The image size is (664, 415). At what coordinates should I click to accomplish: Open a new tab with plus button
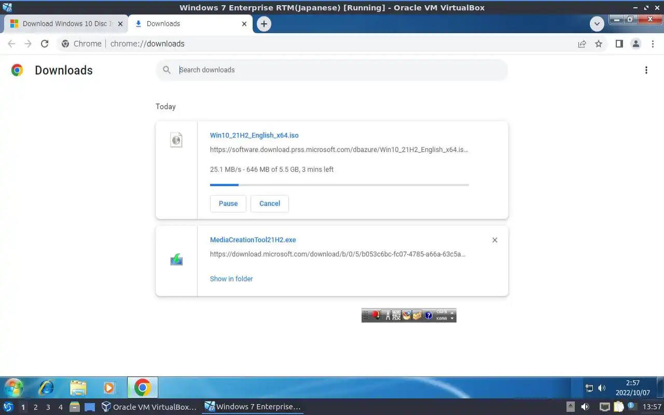(264, 24)
